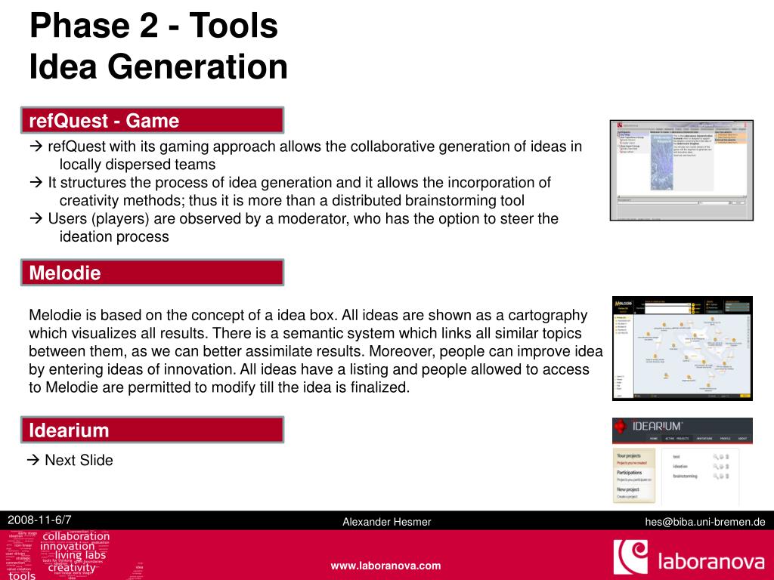Click bullet 'It structures the process of idea generation'

290,191
